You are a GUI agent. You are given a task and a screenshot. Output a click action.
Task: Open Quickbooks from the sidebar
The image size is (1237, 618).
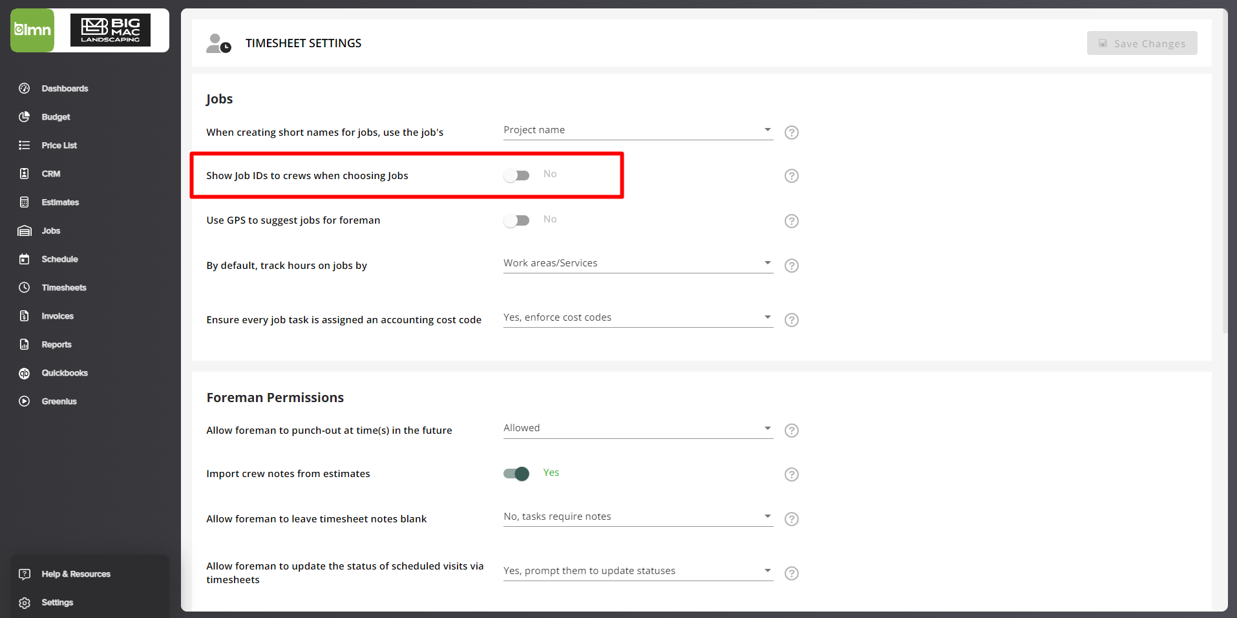pyautogui.click(x=65, y=373)
